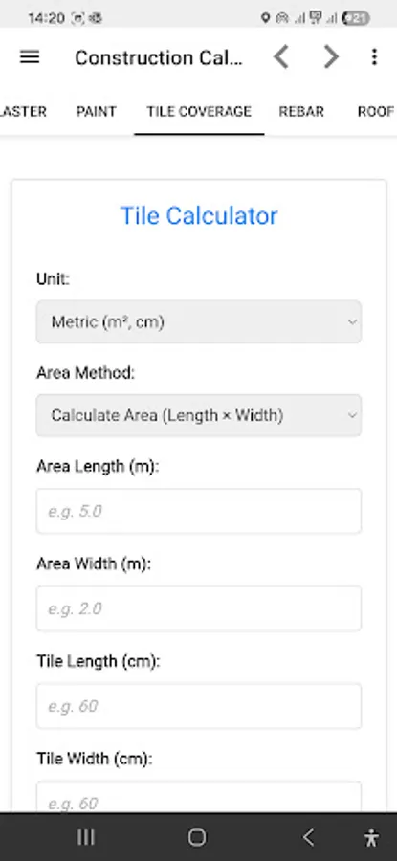
Task: Select the Tile Coverage tab
Action: pos(199,112)
